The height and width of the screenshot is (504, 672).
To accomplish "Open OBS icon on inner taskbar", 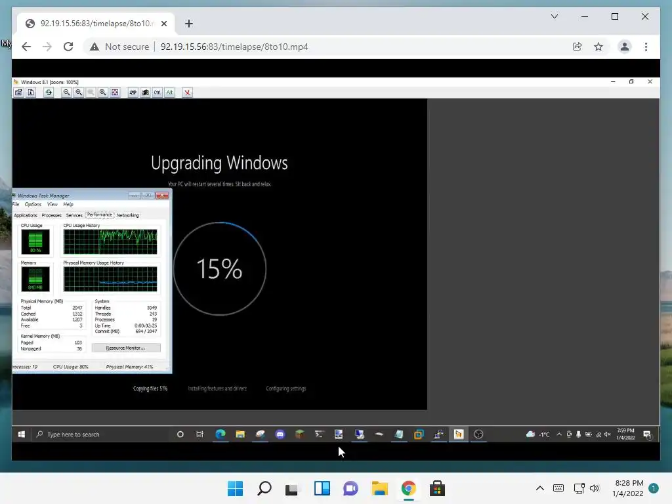I will (478, 434).
